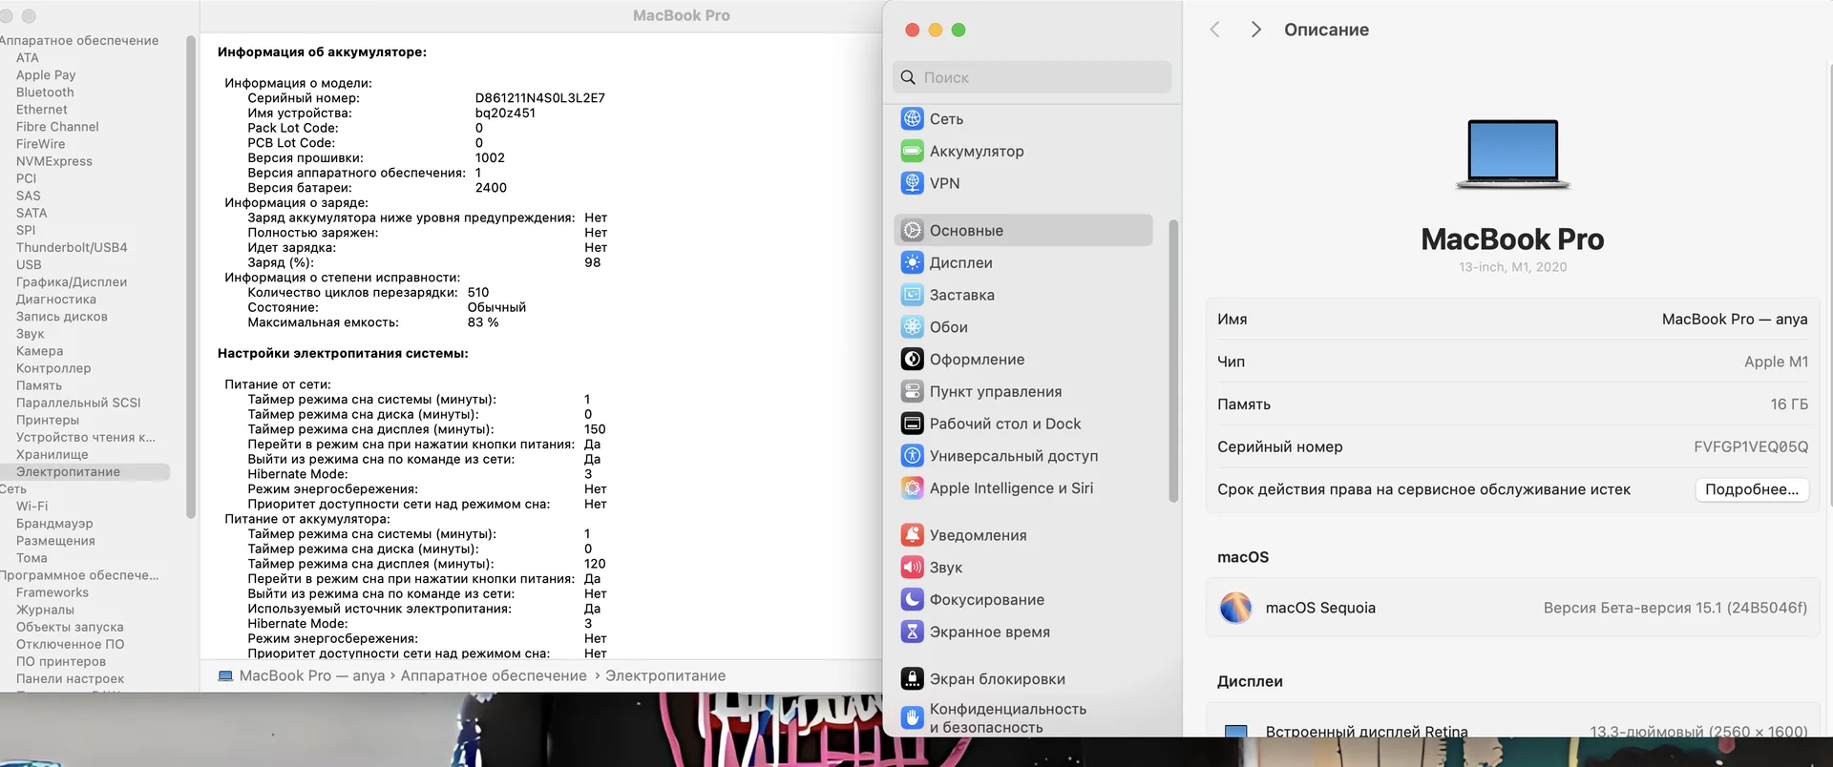
Task: Click the Состояние value Обычный
Action: click(x=496, y=308)
